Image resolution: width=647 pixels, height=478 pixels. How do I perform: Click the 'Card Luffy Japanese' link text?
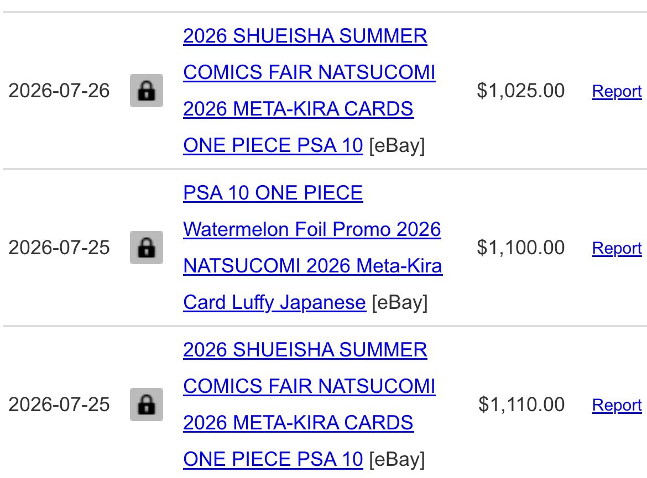[274, 302]
